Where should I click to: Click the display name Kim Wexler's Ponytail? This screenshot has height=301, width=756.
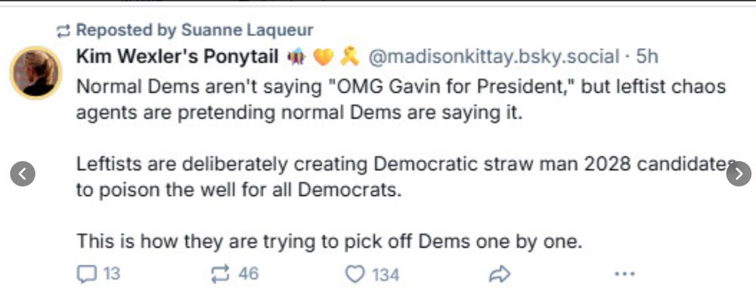click(178, 57)
